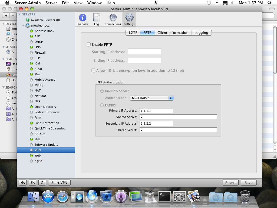Collapse the snowleo.local server tree
Screen dimensions: 277x208
23,25
